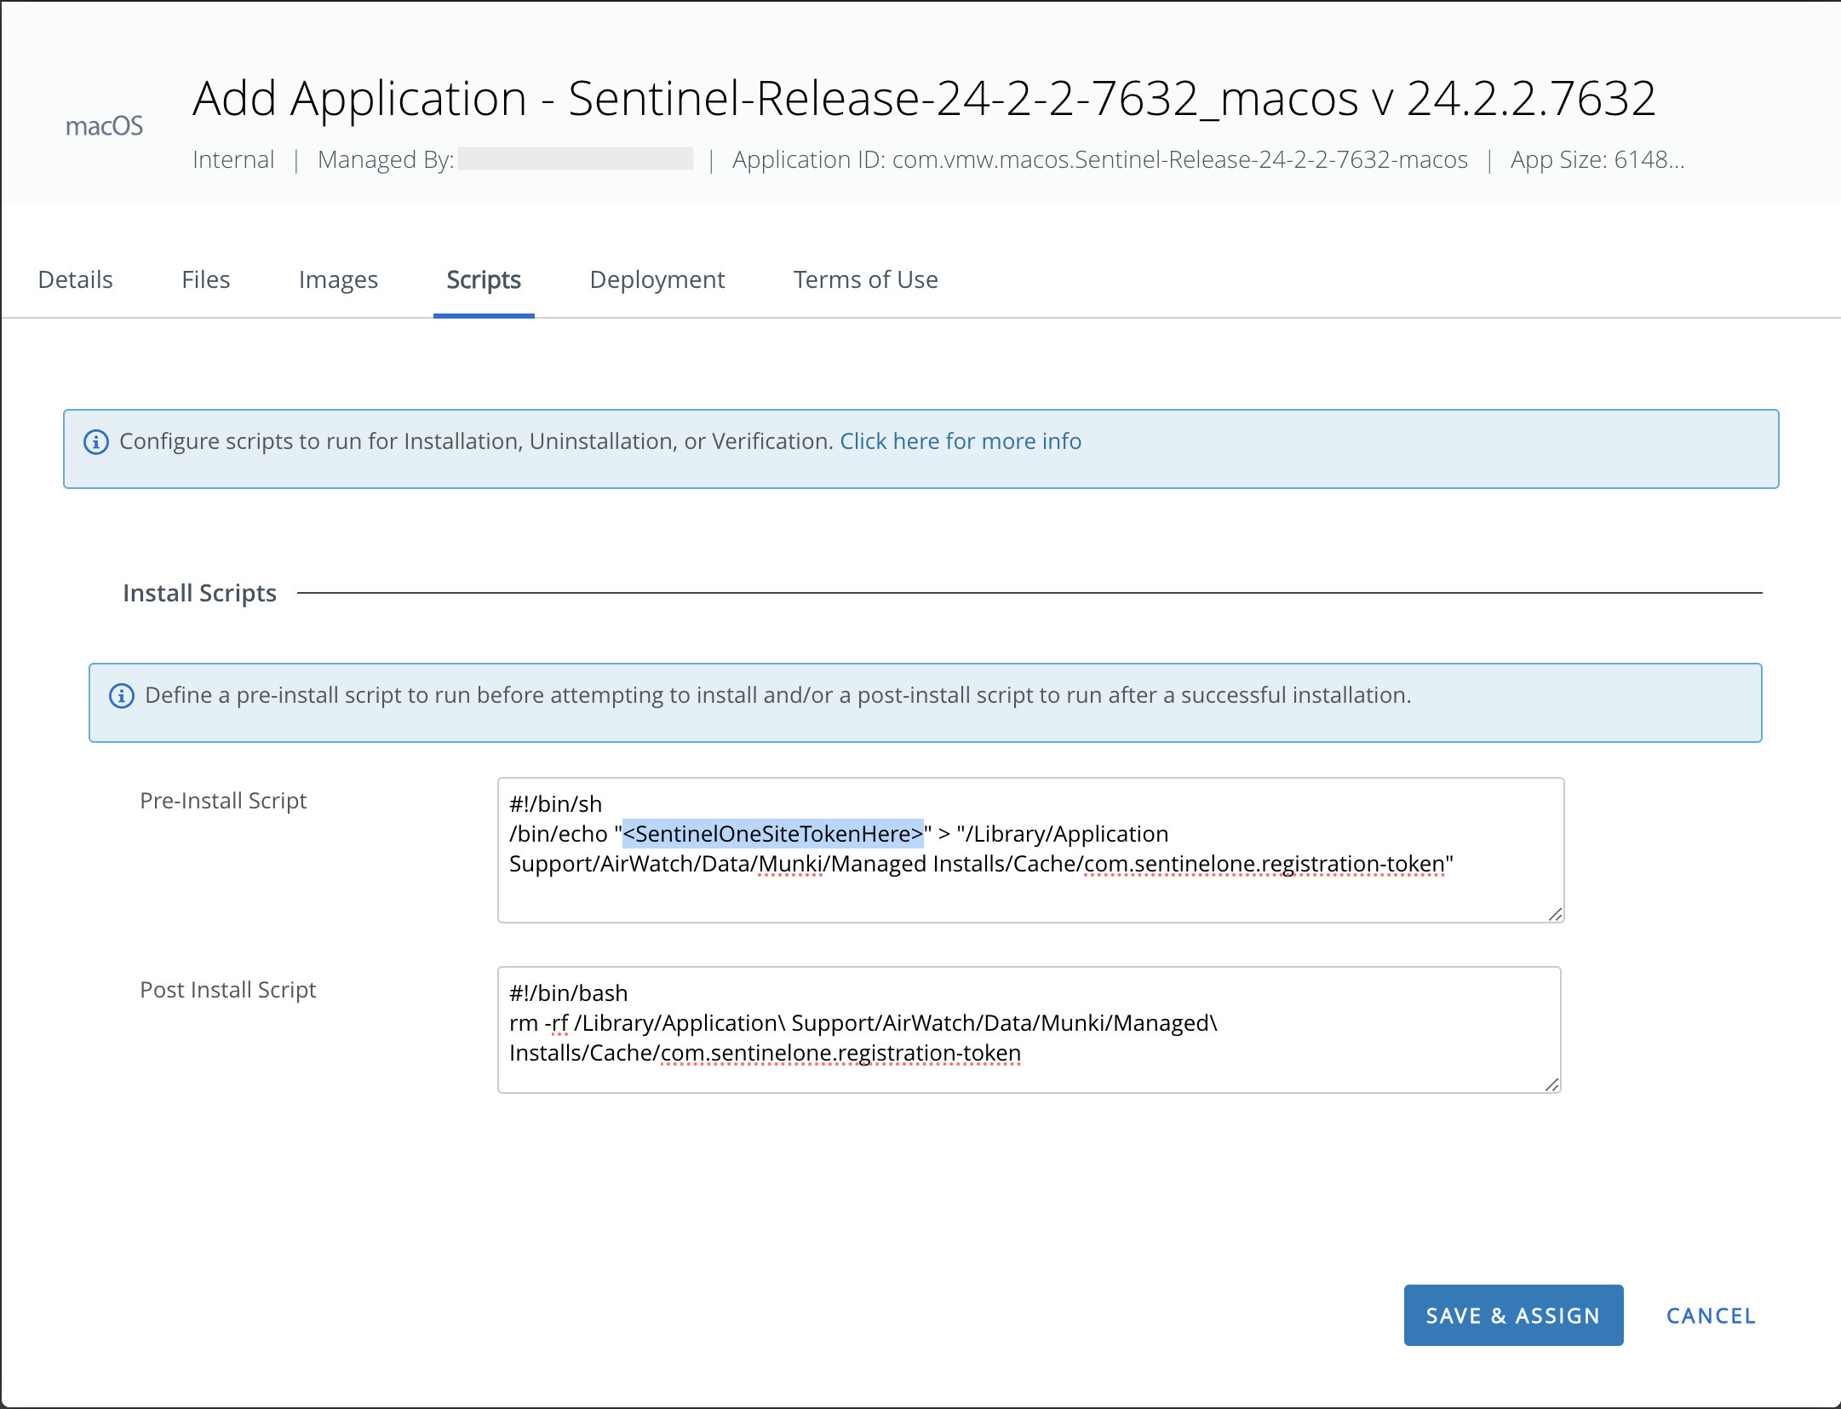Click the '#!/bin/bash' line in Post Install Script

pos(568,993)
